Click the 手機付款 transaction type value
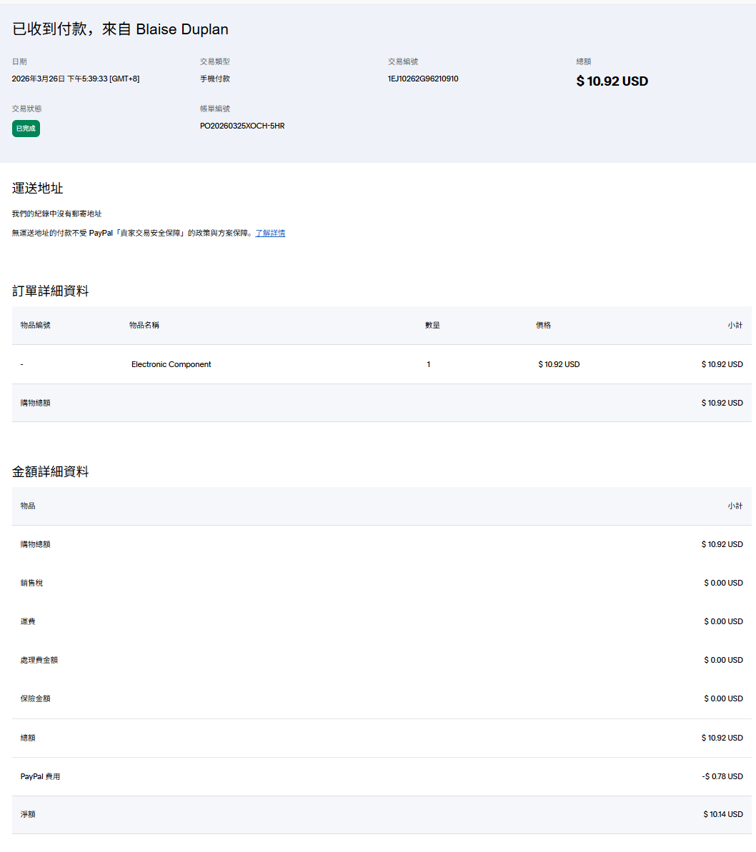The height and width of the screenshot is (852, 756). tap(214, 79)
